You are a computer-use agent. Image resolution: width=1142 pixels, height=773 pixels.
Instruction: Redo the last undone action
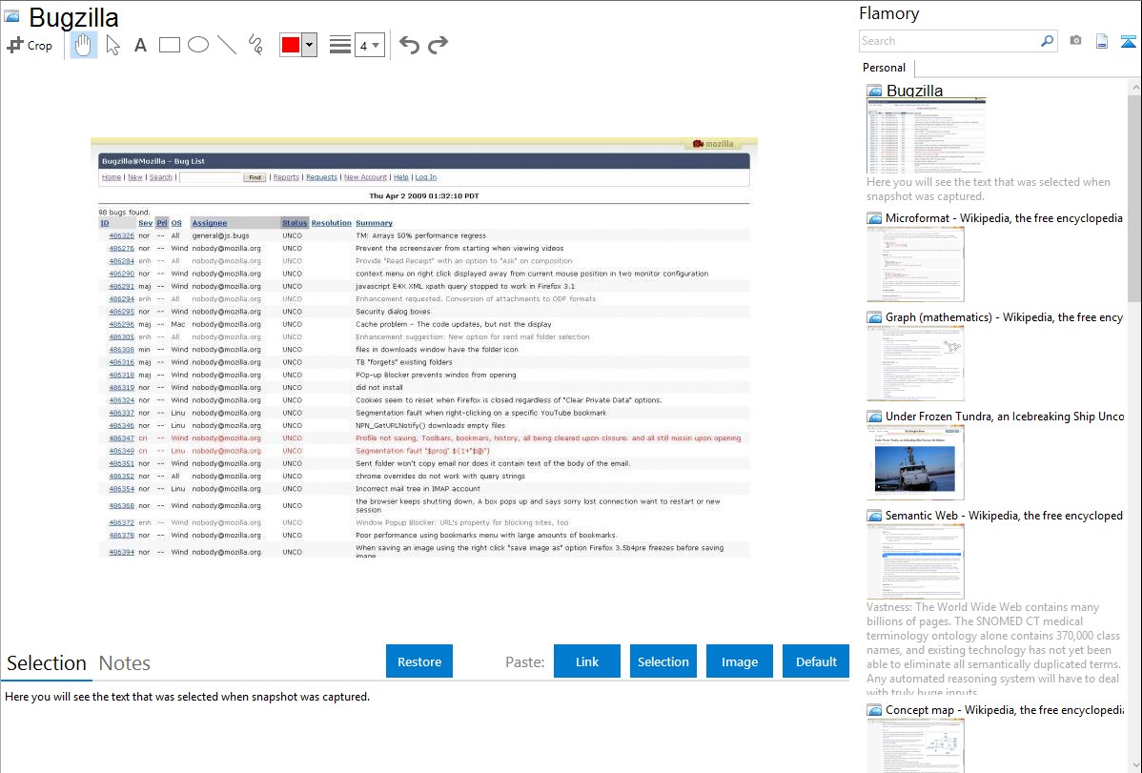(438, 45)
